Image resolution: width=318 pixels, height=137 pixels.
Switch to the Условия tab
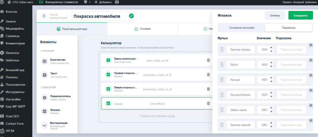pos(142,29)
